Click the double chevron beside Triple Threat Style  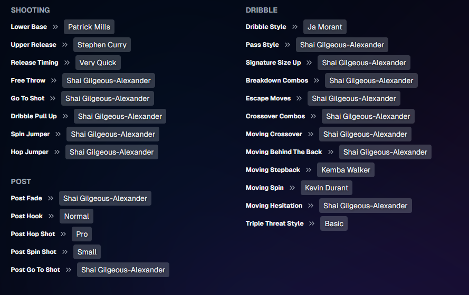[312, 223]
